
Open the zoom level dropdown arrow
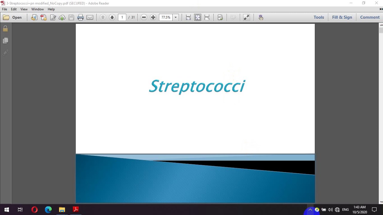coord(176,17)
